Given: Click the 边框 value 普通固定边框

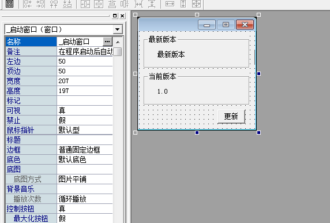Looking at the screenshot, I should [x=85, y=150].
